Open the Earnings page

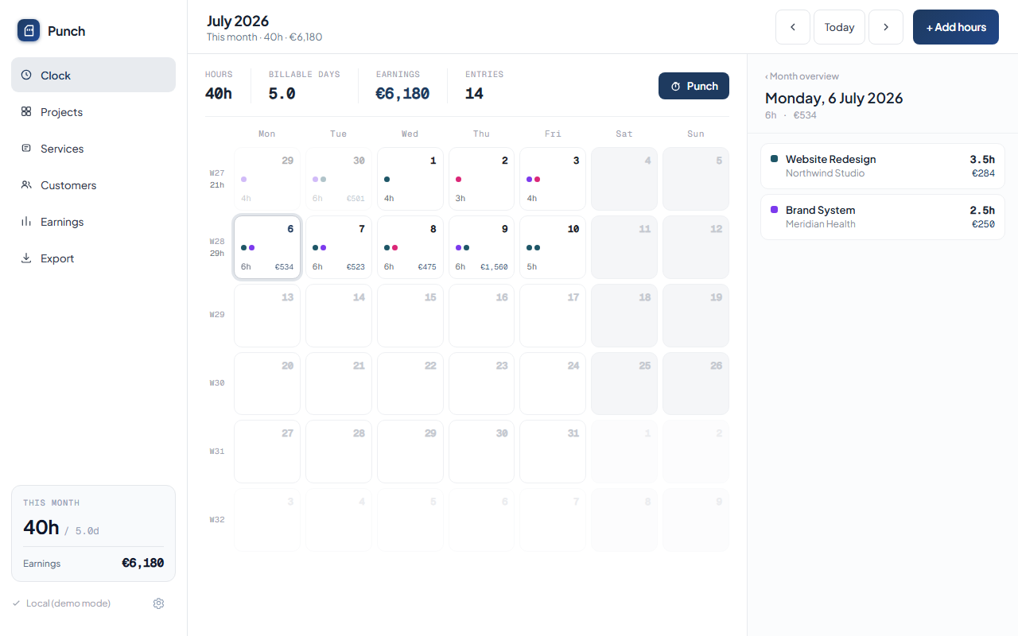(93, 221)
